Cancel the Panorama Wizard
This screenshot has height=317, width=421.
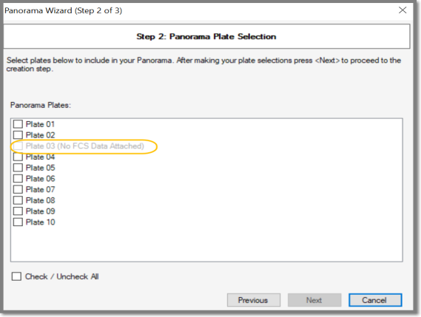[375, 300]
